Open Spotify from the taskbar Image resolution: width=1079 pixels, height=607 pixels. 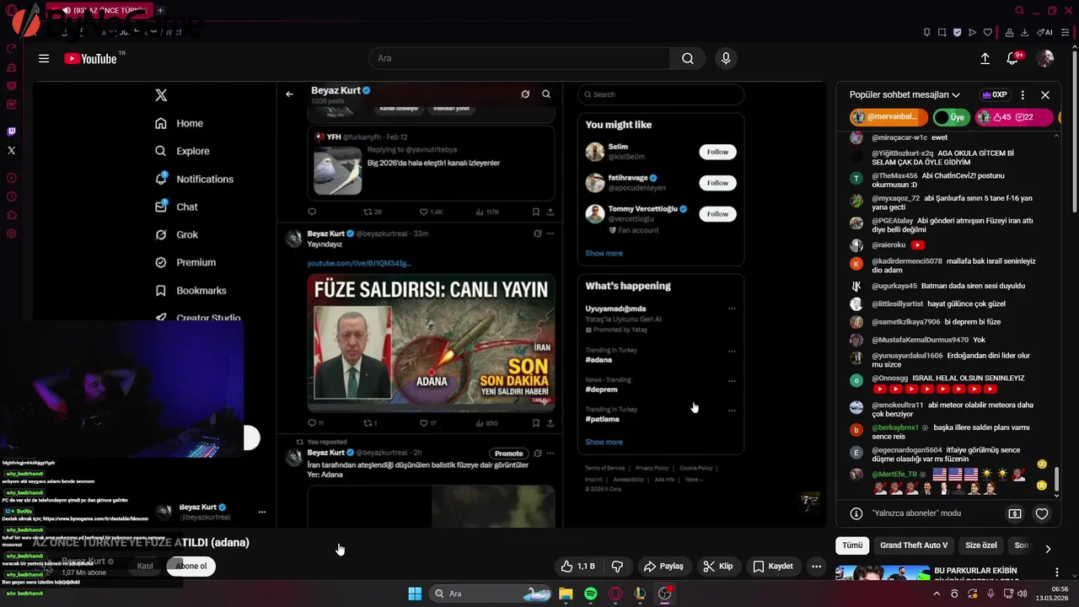point(591,594)
